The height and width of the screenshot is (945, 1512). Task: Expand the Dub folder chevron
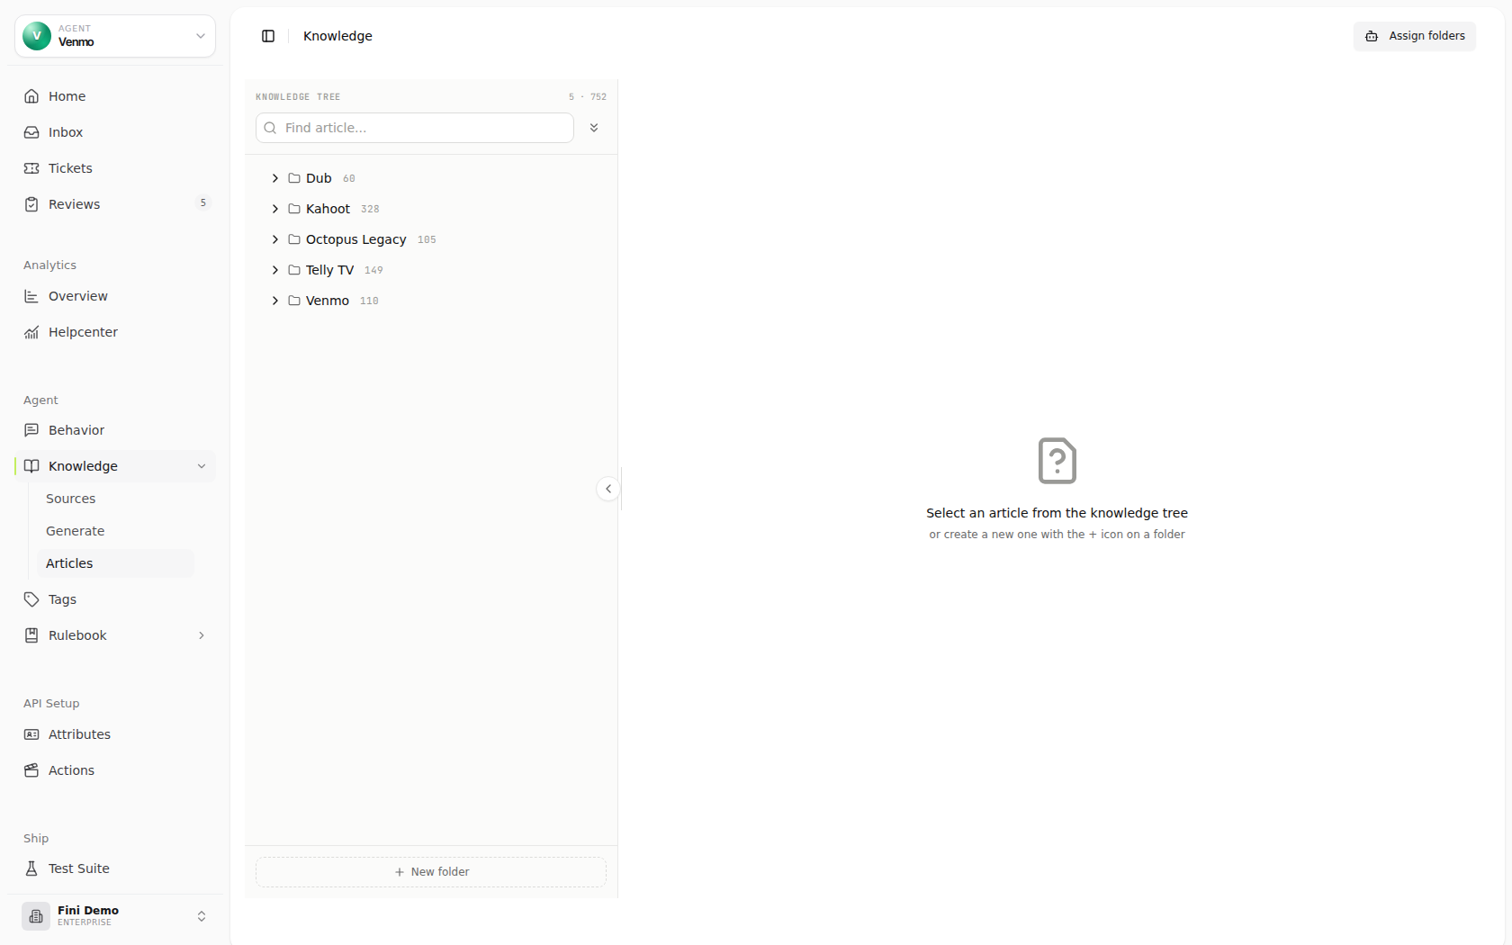click(275, 178)
